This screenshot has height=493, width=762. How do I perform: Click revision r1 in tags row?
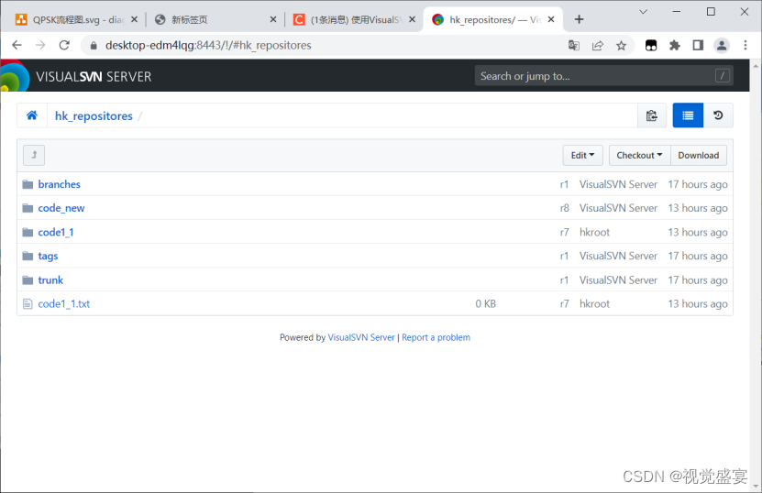click(564, 256)
